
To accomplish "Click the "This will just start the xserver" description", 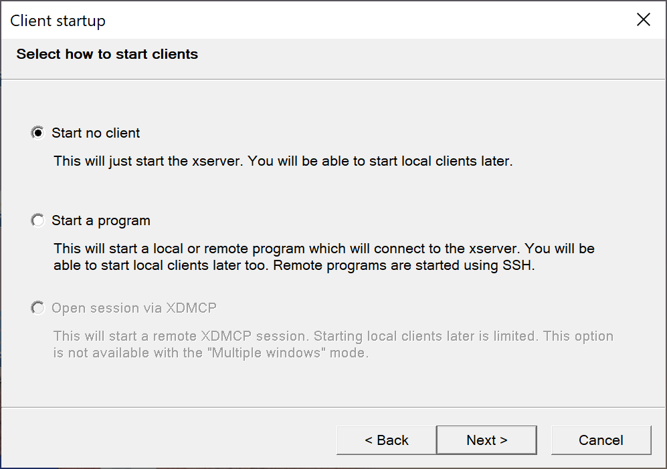I will click(149, 161).
